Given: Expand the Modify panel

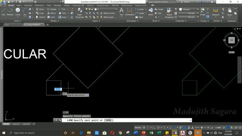Looking at the screenshot, I should coord(54,21).
